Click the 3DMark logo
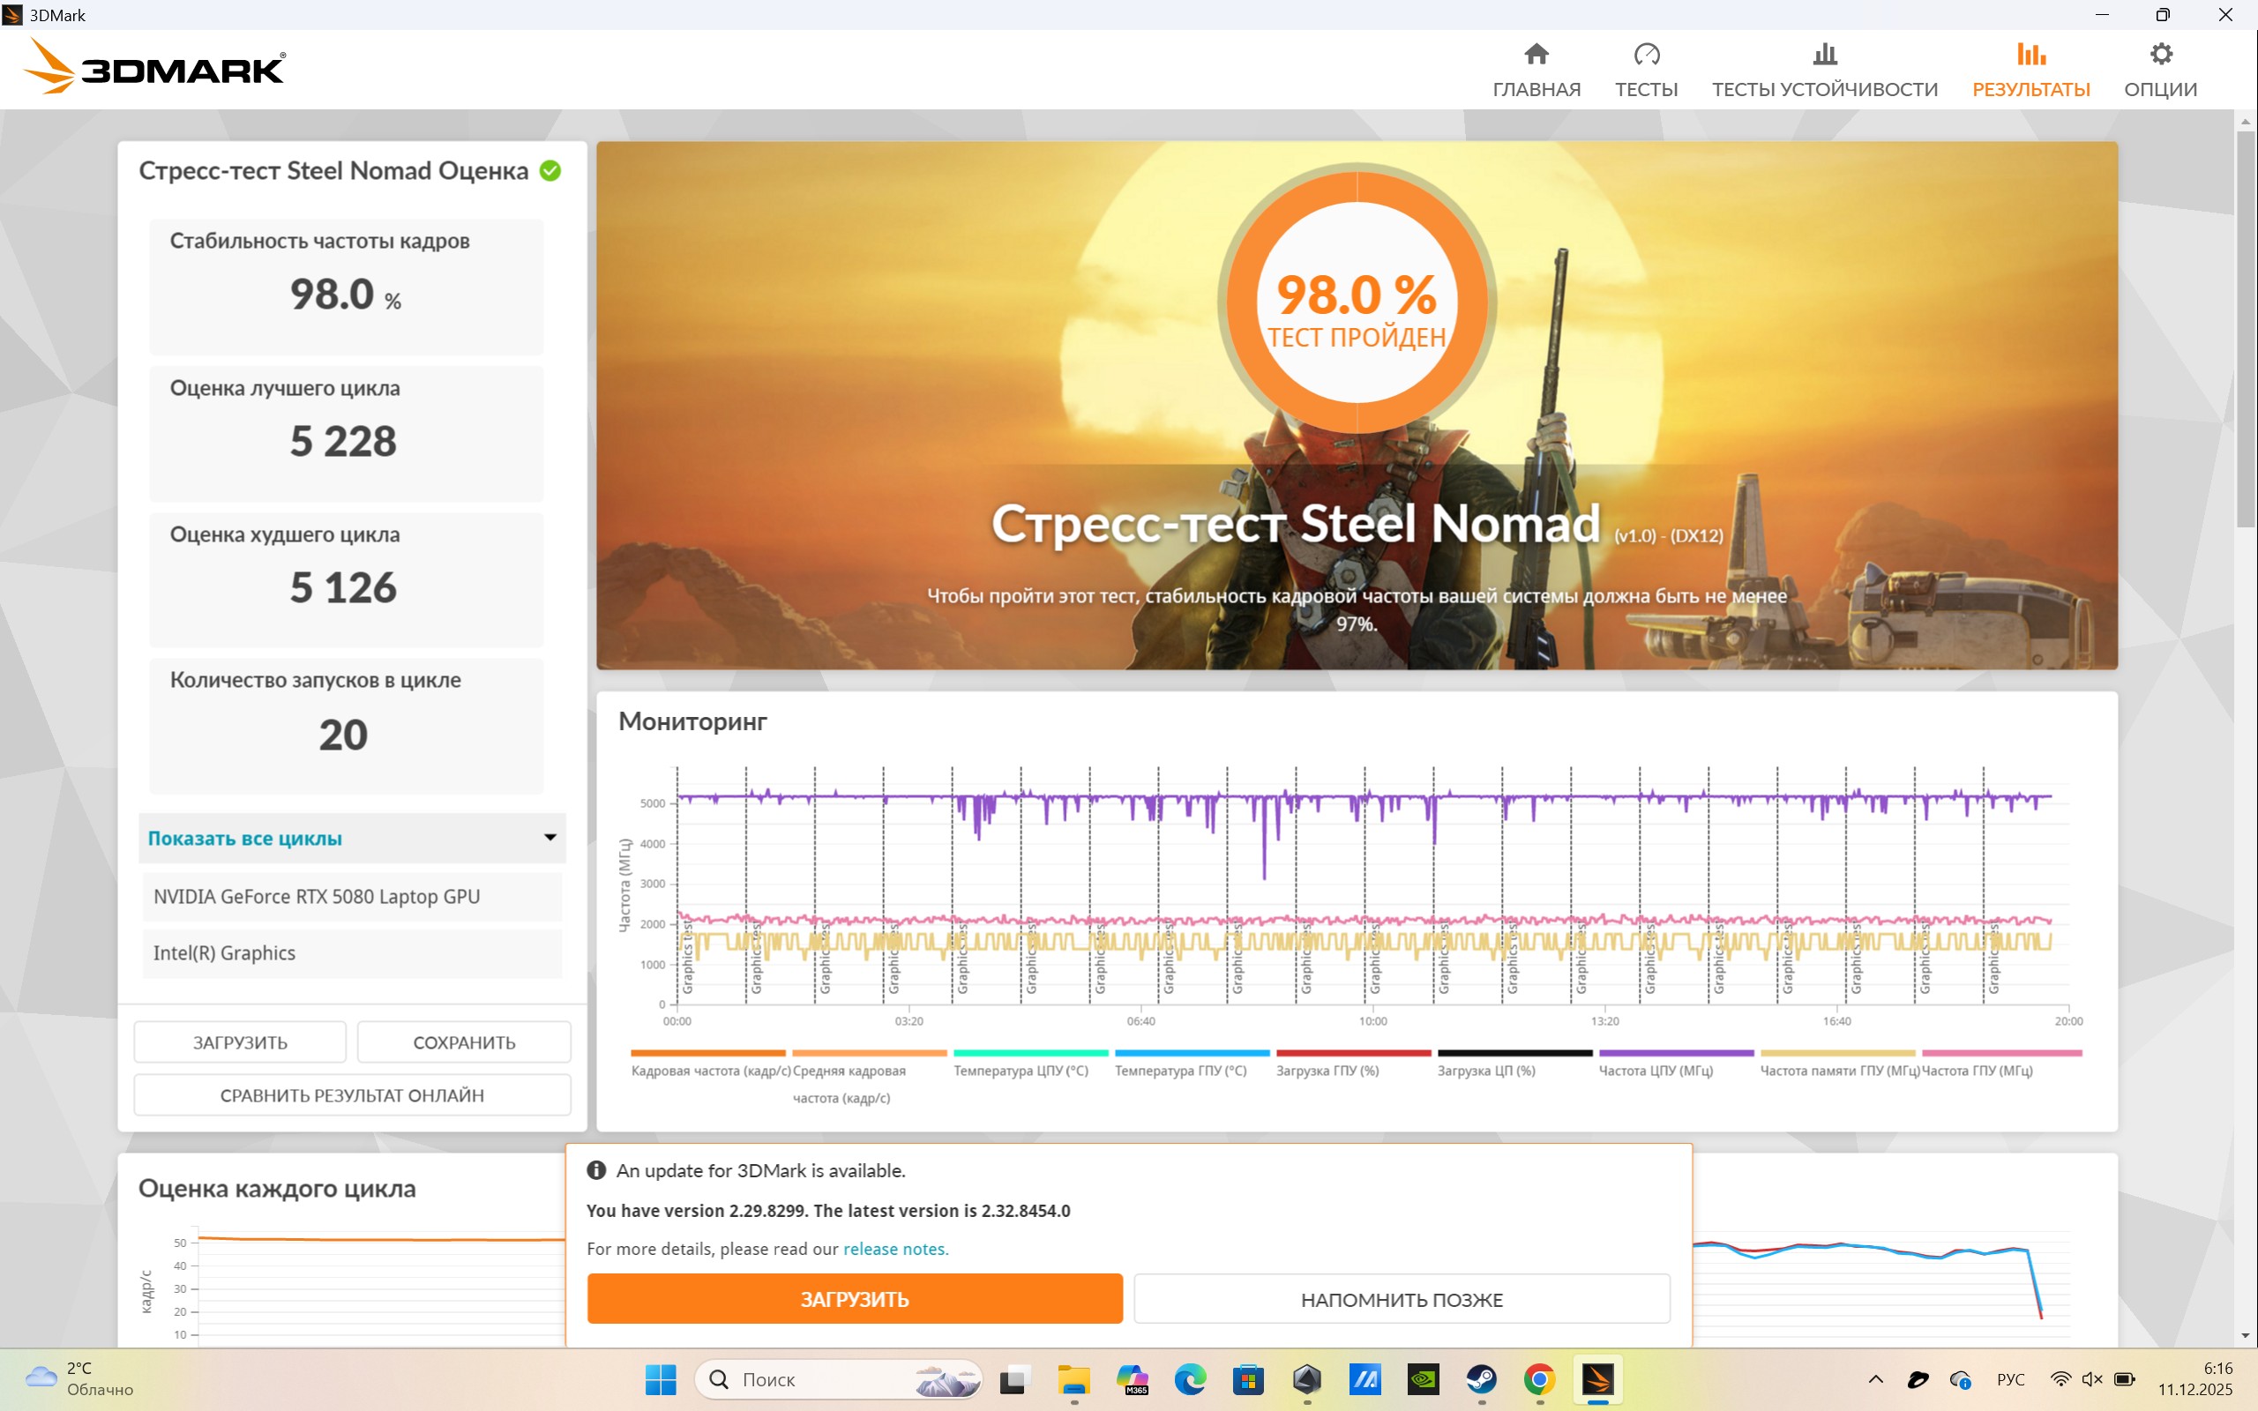2258x1411 pixels. click(154, 67)
